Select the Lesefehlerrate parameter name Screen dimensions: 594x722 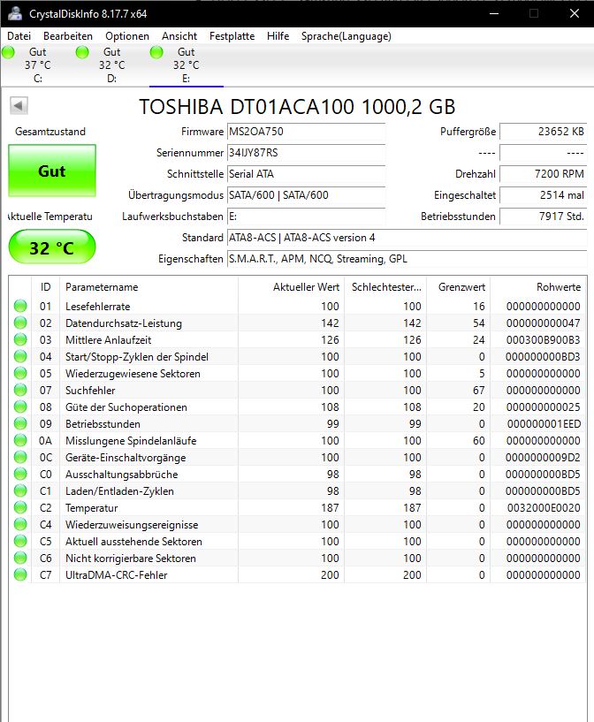coord(97,306)
